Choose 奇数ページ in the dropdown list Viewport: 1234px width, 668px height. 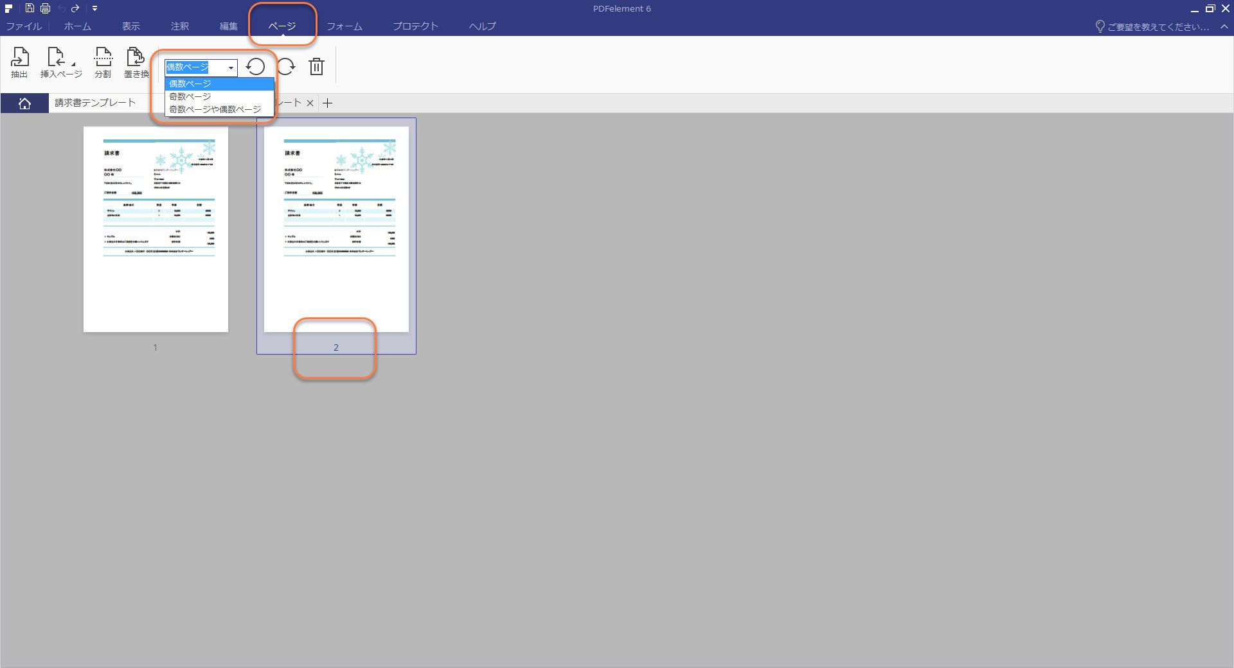[x=220, y=96]
